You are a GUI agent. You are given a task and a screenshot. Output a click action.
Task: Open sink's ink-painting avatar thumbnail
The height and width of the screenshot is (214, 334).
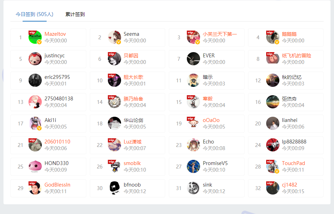click(193, 188)
